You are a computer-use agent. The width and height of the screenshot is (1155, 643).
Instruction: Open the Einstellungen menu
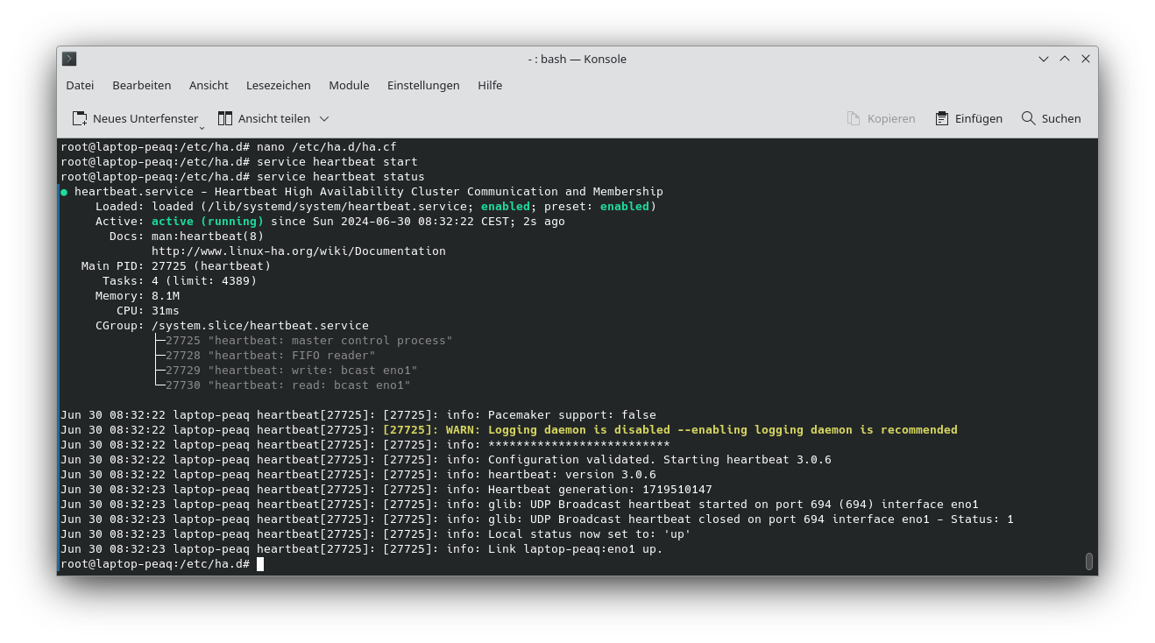pos(423,85)
